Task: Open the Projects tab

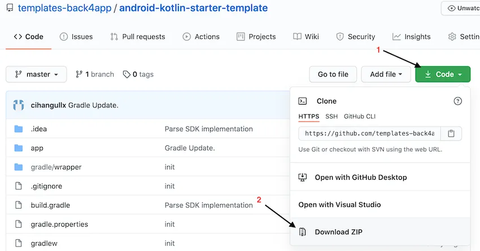Action: coord(256,37)
